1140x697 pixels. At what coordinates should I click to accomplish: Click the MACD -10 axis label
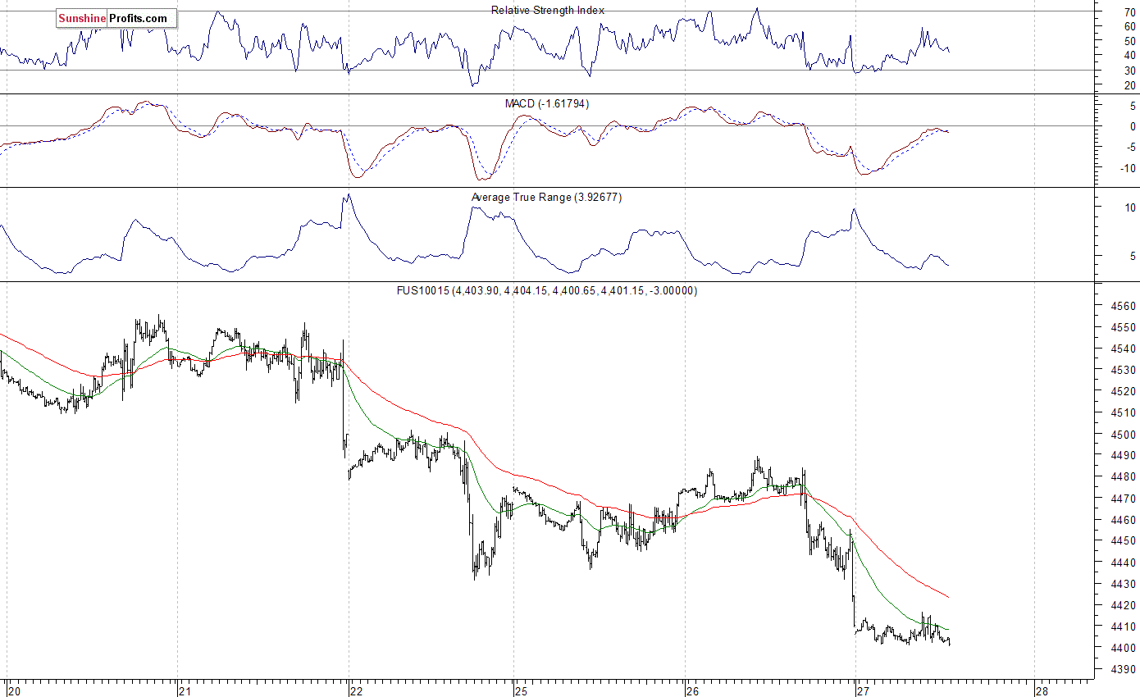(x=1127, y=168)
